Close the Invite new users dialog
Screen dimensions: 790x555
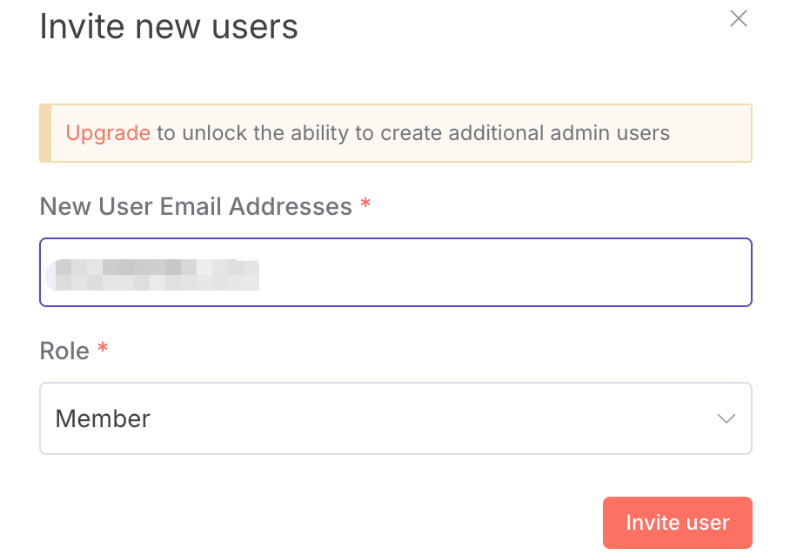click(738, 19)
